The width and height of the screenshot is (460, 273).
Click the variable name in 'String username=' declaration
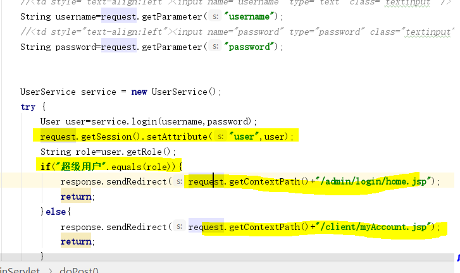tap(76, 16)
